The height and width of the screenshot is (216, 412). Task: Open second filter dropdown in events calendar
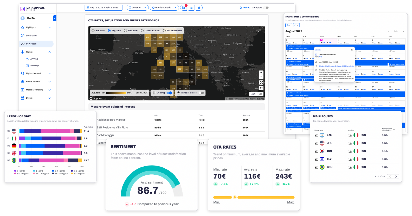pyautogui.click(x=296, y=25)
